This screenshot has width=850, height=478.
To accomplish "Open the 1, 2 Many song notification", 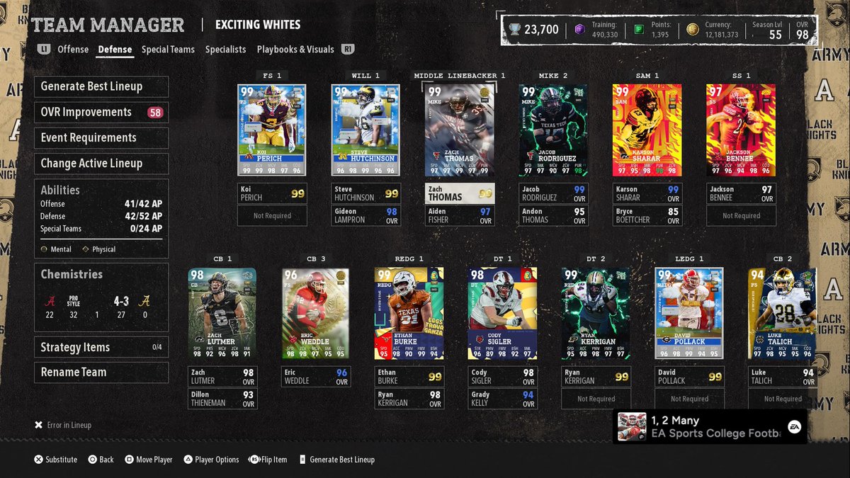I will [710, 427].
